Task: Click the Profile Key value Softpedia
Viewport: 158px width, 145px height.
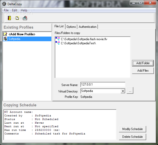Action: pos(86,97)
